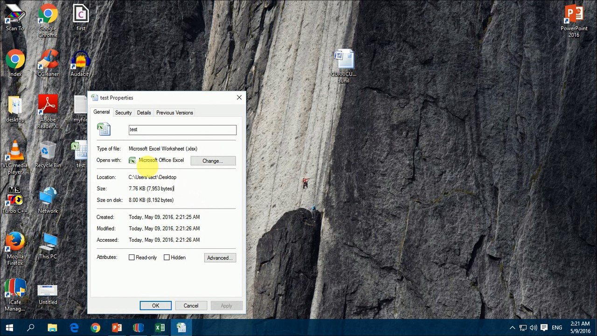The width and height of the screenshot is (597, 336).
Task: Select the CURRICU... sunil document icon
Action: coord(344,66)
